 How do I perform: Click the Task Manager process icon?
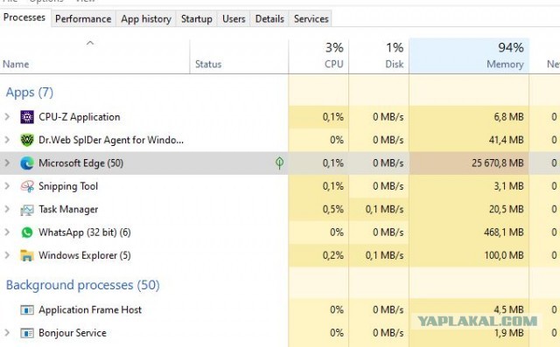click(x=27, y=210)
